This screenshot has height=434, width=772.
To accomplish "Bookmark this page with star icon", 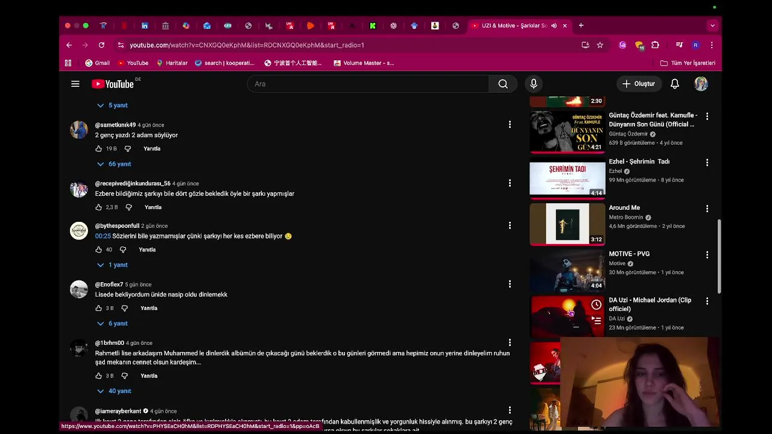I will point(600,45).
